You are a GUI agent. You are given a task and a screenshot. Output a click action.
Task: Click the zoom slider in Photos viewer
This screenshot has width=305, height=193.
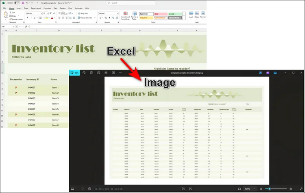276,189
